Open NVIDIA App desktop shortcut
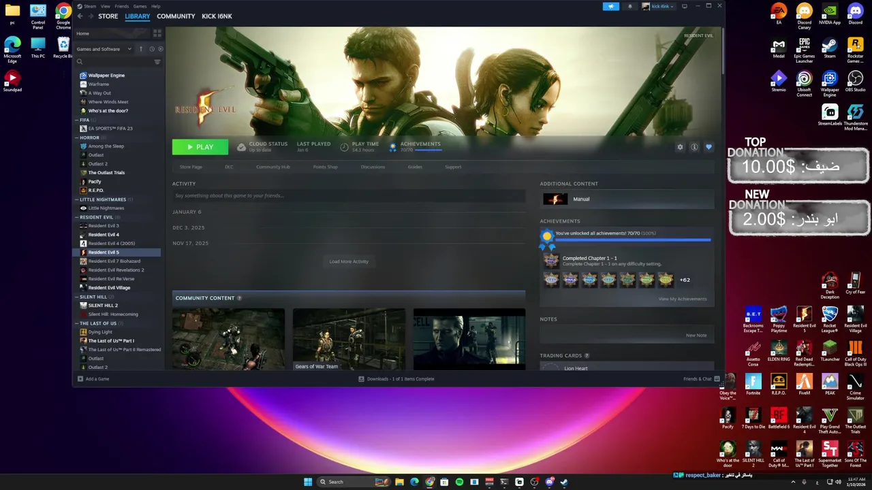 (x=830, y=14)
